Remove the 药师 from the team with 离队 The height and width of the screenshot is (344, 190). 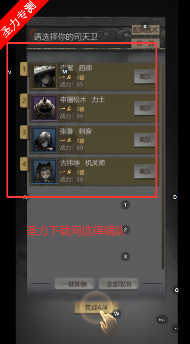(x=145, y=76)
